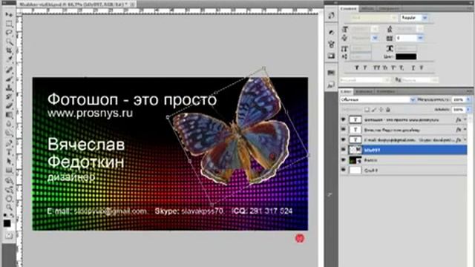Open the leading dropdown
This screenshot has width=475, height=267.
(x=420, y=29)
